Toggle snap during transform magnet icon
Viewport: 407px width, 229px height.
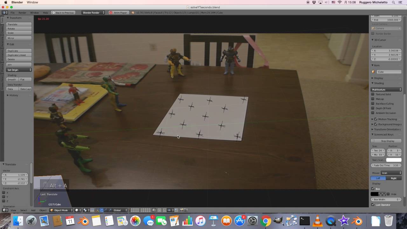(165, 210)
